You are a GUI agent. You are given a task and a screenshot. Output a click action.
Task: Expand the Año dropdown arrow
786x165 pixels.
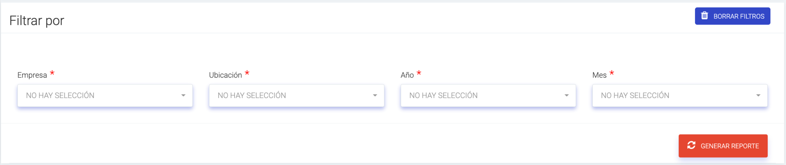pos(566,95)
